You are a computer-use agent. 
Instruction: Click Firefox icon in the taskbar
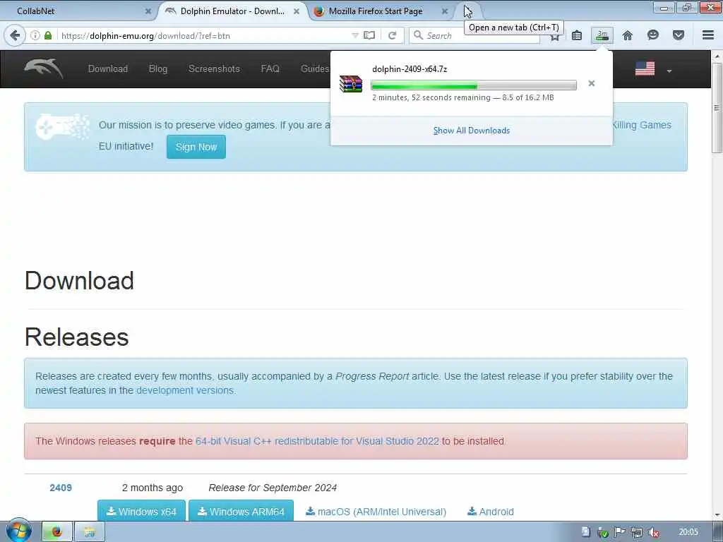57,532
